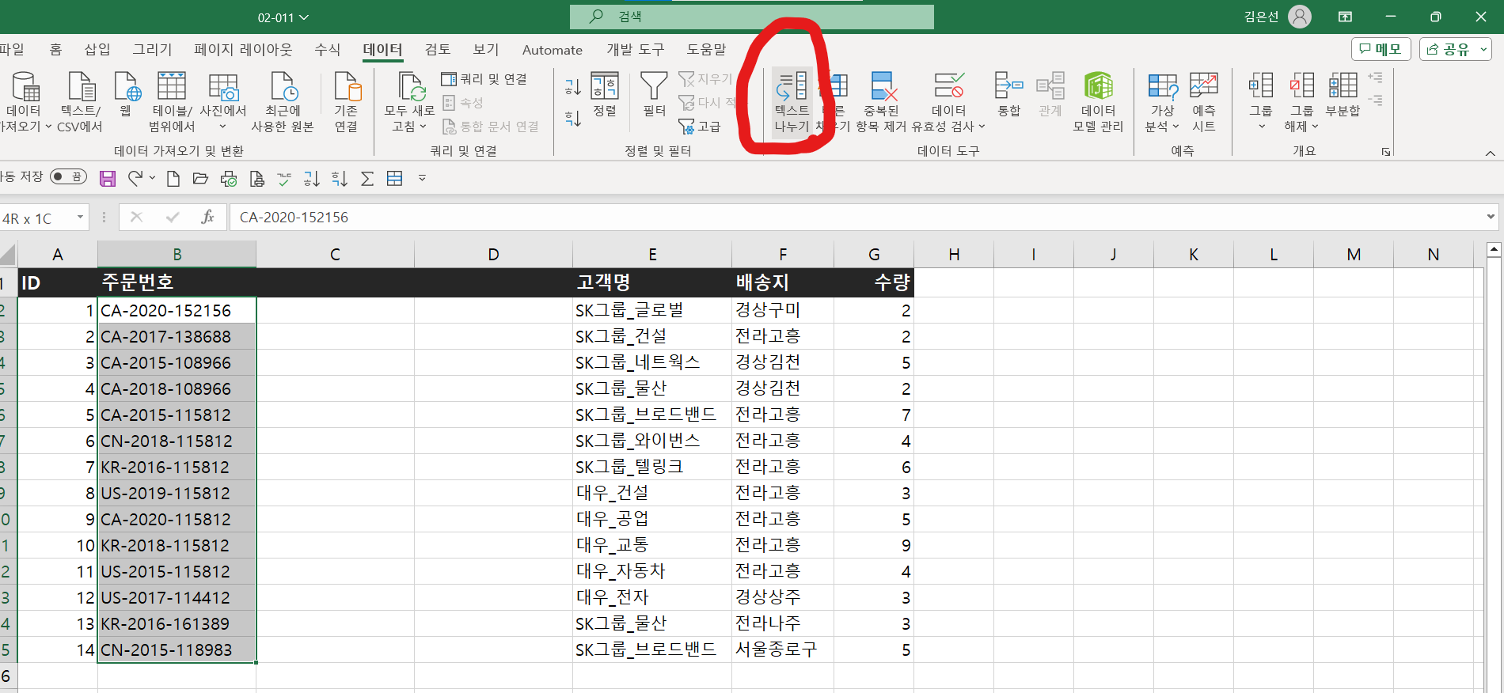The width and height of the screenshot is (1504, 693).
Task: Create an 예측 시트 forecast sheet
Action: [x=1203, y=101]
